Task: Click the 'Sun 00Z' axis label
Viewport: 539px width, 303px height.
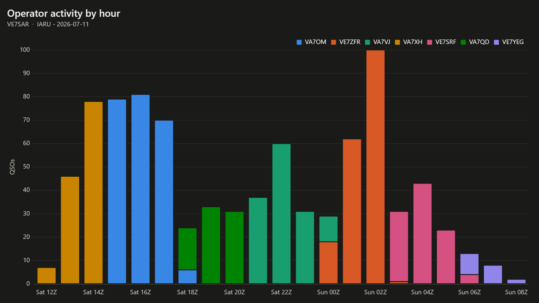Action: (x=328, y=292)
